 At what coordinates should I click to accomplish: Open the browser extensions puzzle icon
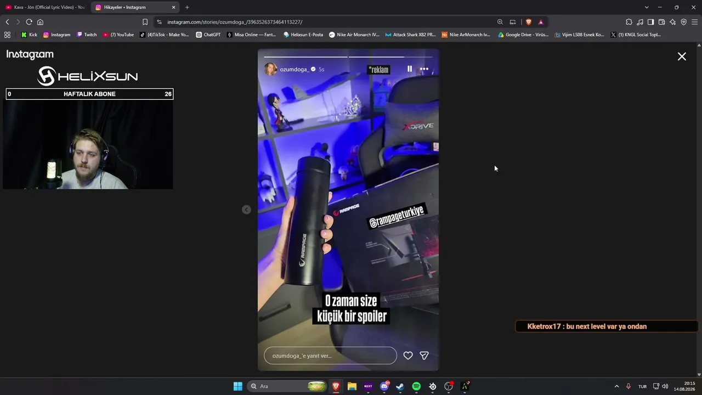(629, 22)
